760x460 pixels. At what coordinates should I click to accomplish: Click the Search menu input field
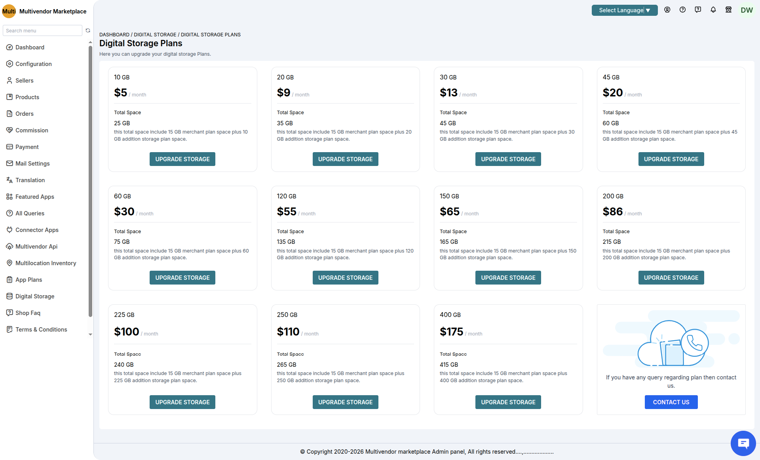click(42, 30)
